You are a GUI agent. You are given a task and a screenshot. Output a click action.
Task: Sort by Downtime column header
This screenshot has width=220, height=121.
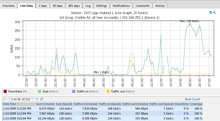tap(182, 104)
